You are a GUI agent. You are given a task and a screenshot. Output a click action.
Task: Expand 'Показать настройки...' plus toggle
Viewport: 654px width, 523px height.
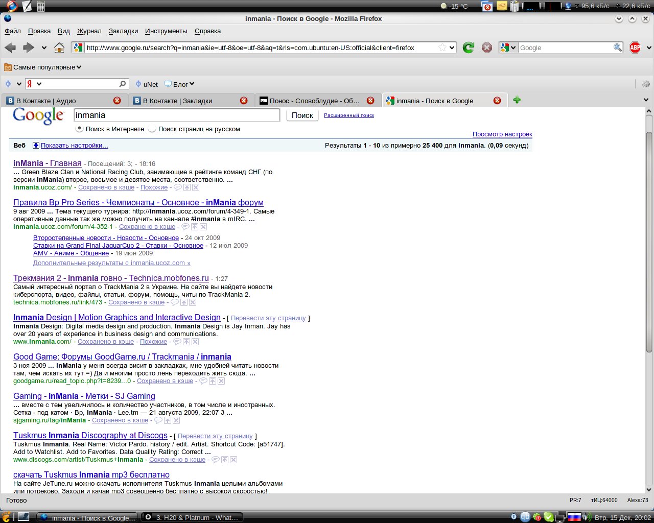[x=36, y=146]
